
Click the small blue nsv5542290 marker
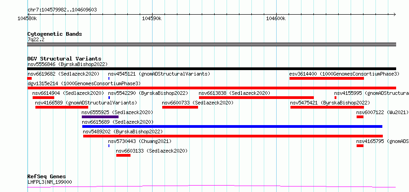(109, 98)
